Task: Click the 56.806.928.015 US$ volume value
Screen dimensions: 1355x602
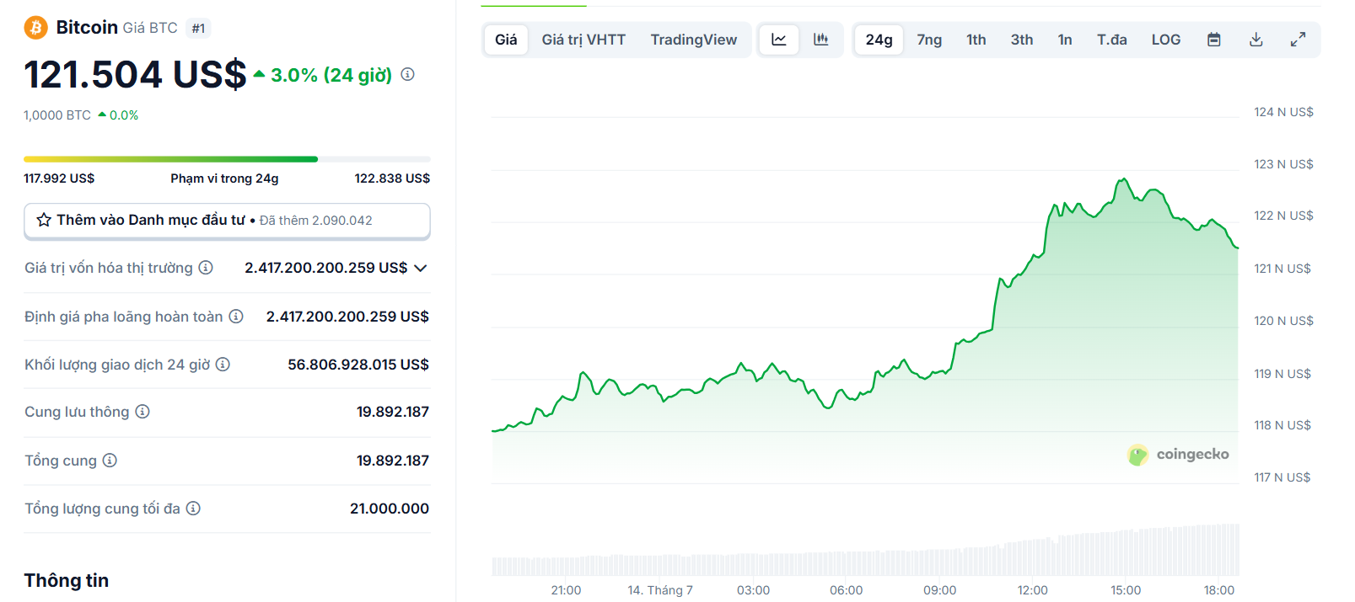Action: (x=358, y=365)
